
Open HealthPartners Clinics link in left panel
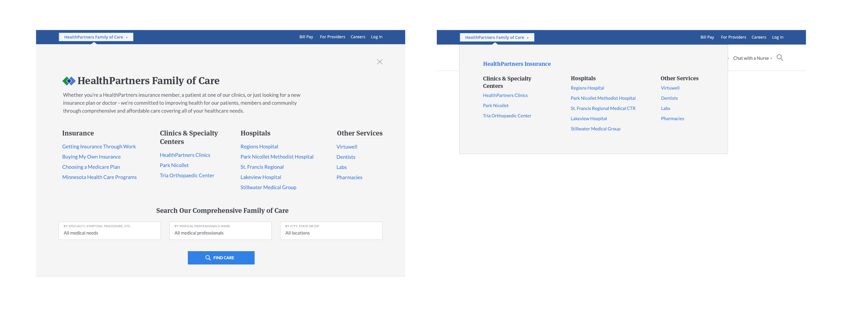[185, 155]
